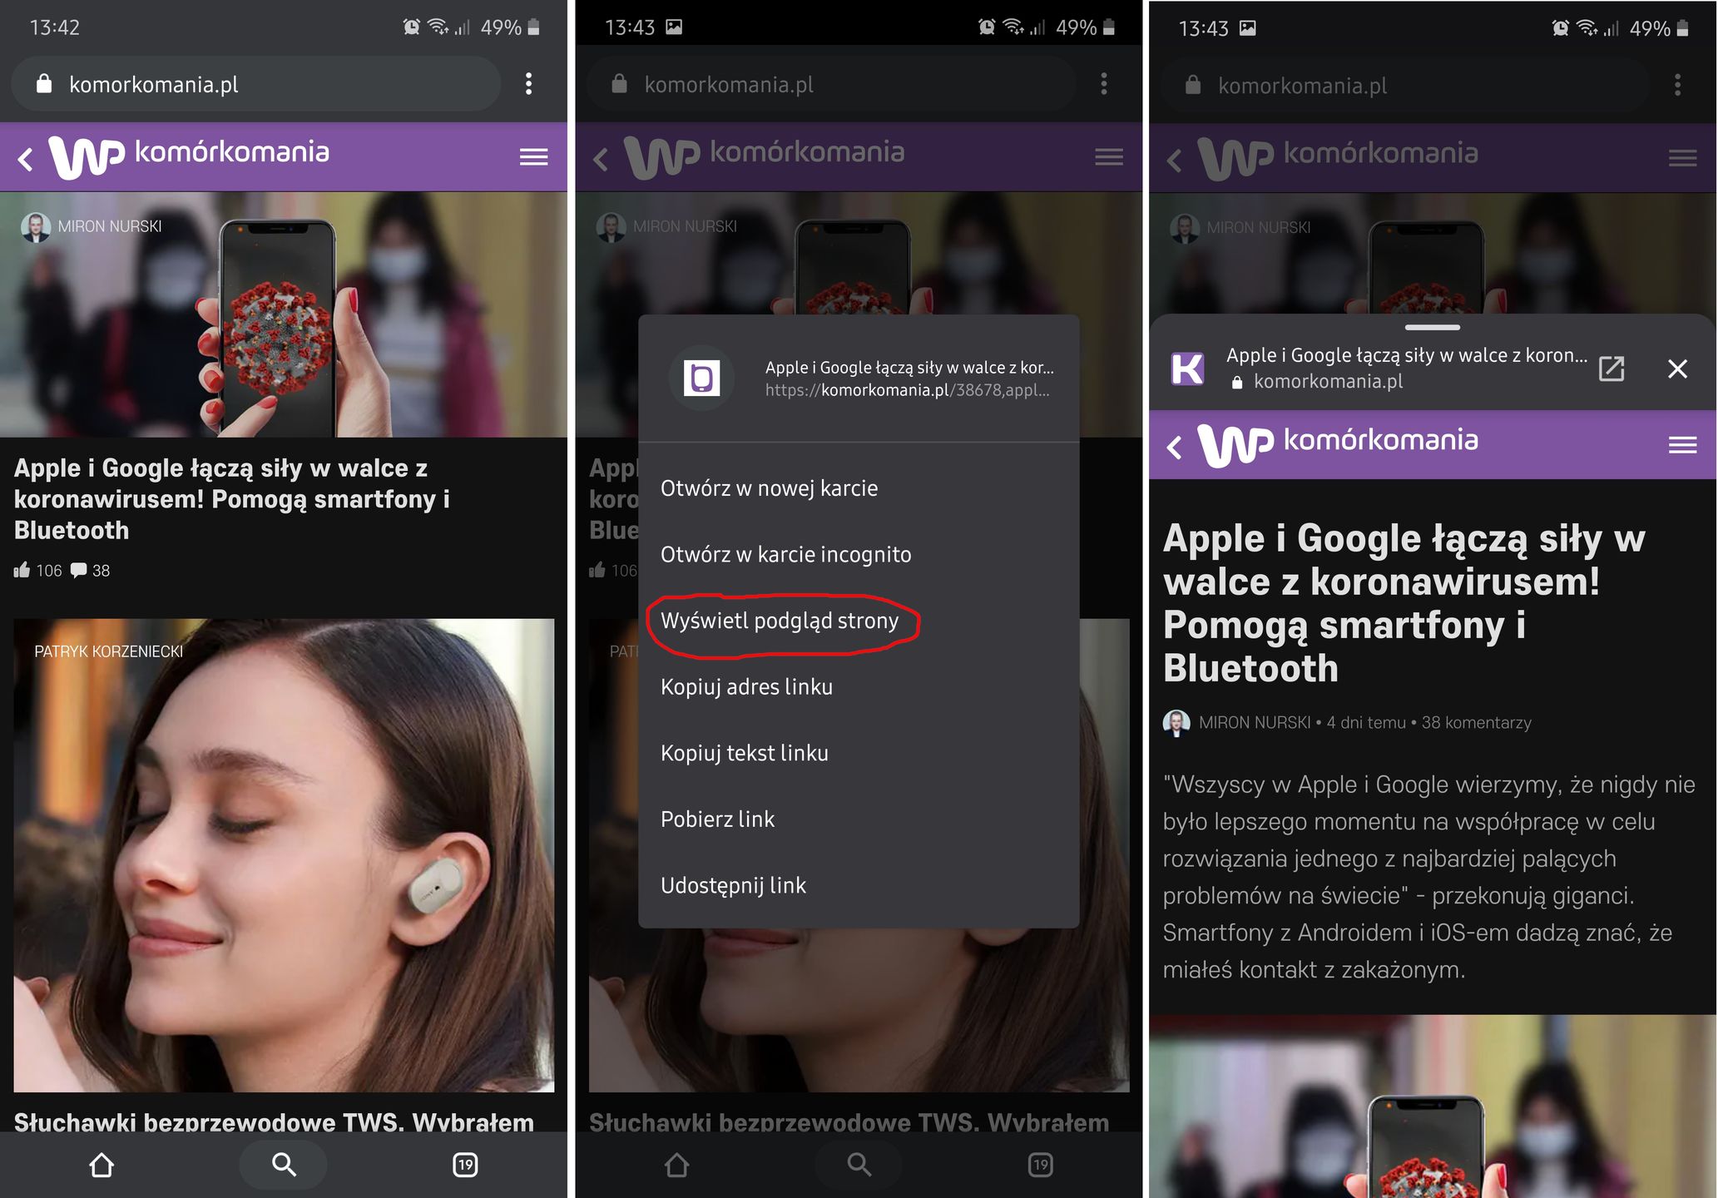Tap Miron Nurski author avatar in left screenshot
This screenshot has width=1718, height=1198.
(36, 226)
